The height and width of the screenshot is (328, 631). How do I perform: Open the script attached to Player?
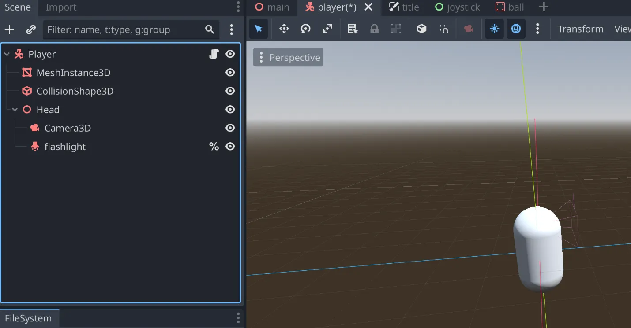(x=214, y=54)
